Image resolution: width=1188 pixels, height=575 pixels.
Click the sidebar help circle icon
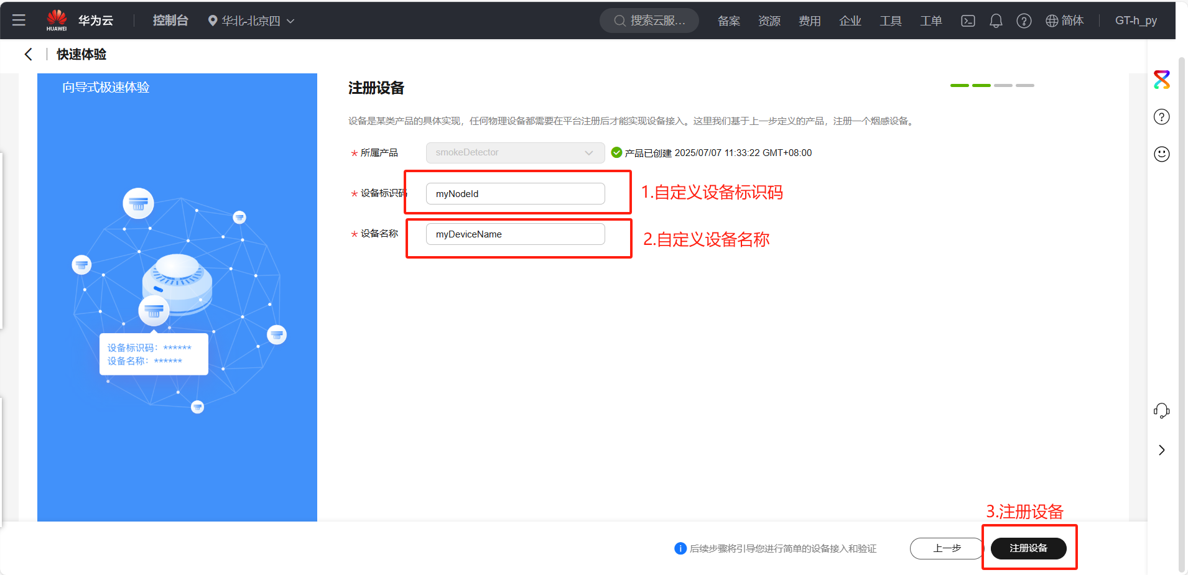(x=1161, y=117)
